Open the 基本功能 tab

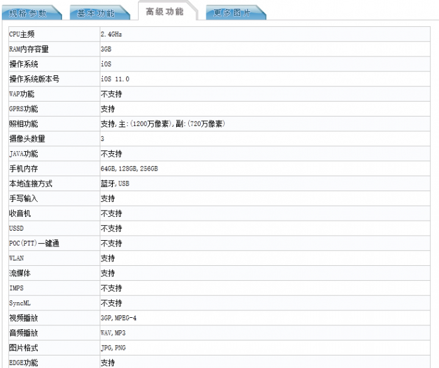coord(95,13)
